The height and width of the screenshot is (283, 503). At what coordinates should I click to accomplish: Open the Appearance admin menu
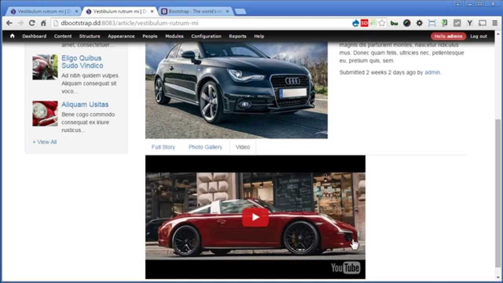(x=121, y=36)
